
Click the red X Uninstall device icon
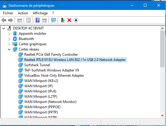pos(69,20)
